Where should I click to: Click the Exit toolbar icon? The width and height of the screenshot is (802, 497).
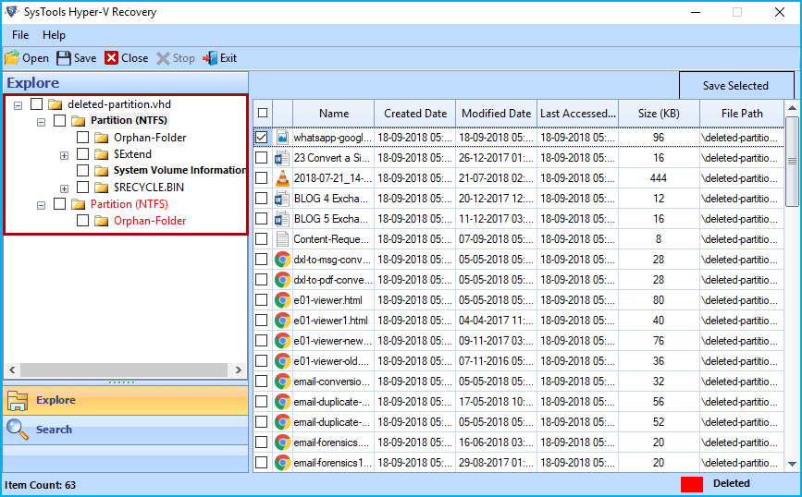(210, 58)
